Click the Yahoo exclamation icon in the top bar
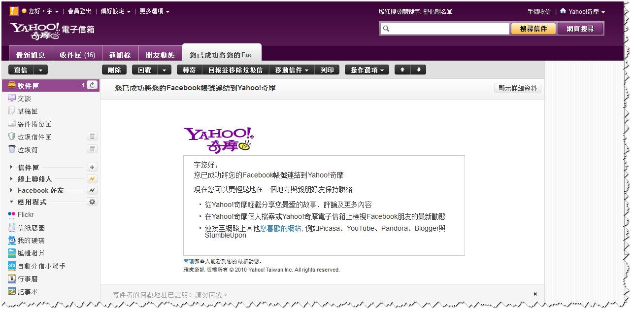The height and width of the screenshot is (312, 634). (14, 11)
